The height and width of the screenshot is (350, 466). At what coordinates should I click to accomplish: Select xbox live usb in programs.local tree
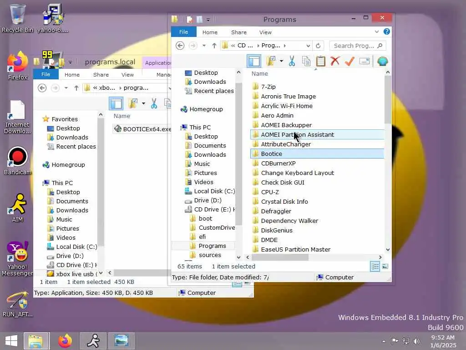point(72,274)
